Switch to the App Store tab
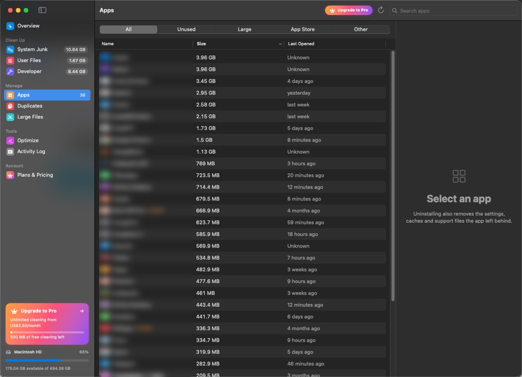522x377 pixels. (303, 29)
